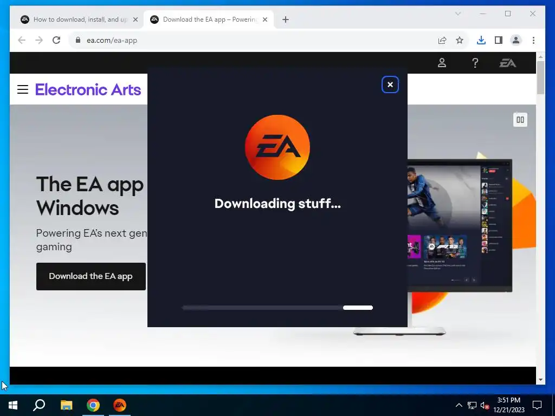Reload the current page

pyautogui.click(x=56, y=40)
